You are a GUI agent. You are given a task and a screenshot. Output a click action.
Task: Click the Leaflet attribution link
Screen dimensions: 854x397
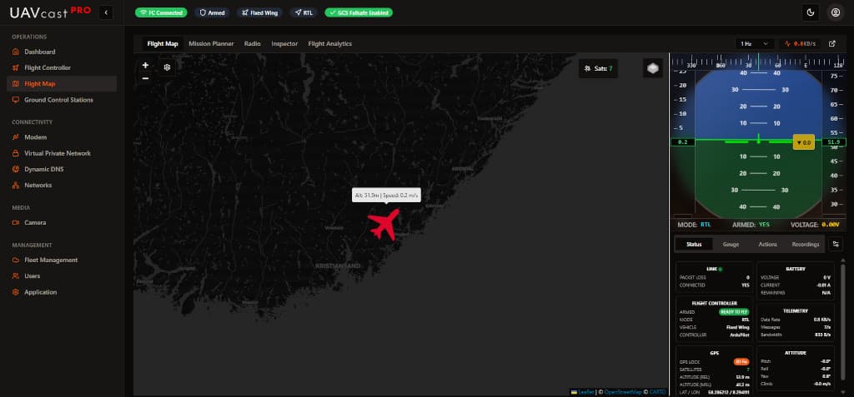[586, 391]
